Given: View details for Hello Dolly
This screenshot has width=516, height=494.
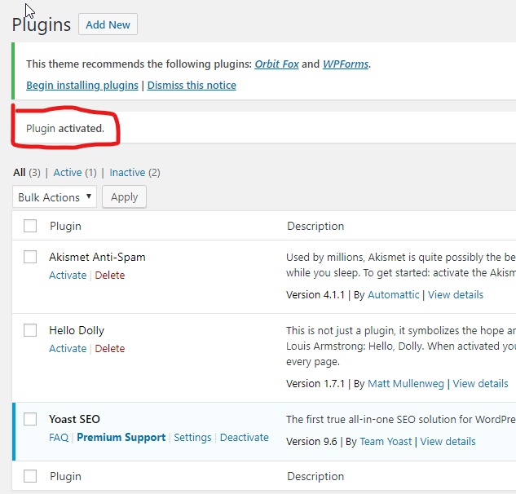Looking at the screenshot, I should click(x=480, y=383).
